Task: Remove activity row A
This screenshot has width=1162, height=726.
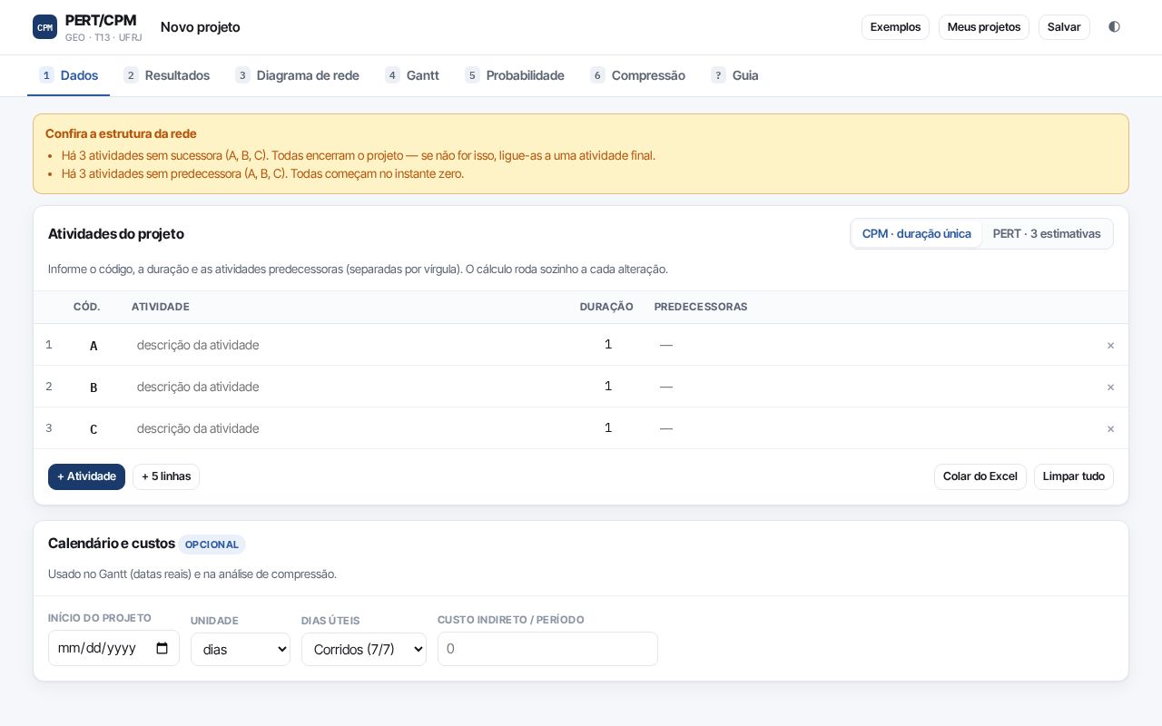Action: pyautogui.click(x=1110, y=345)
